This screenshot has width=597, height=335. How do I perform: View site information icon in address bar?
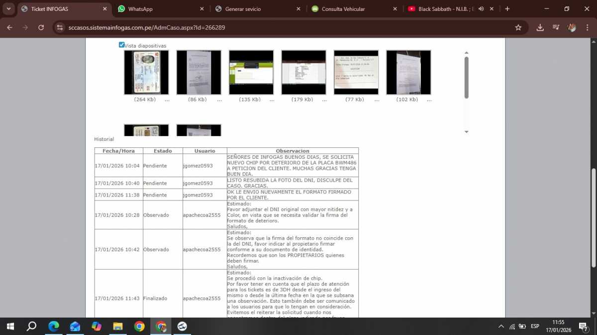pyautogui.click(x=60, y=28)
